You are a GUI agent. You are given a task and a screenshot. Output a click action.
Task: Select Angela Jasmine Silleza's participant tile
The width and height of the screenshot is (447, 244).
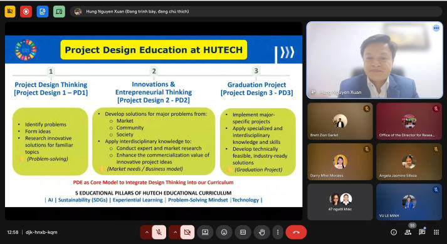tap(409, 161)
